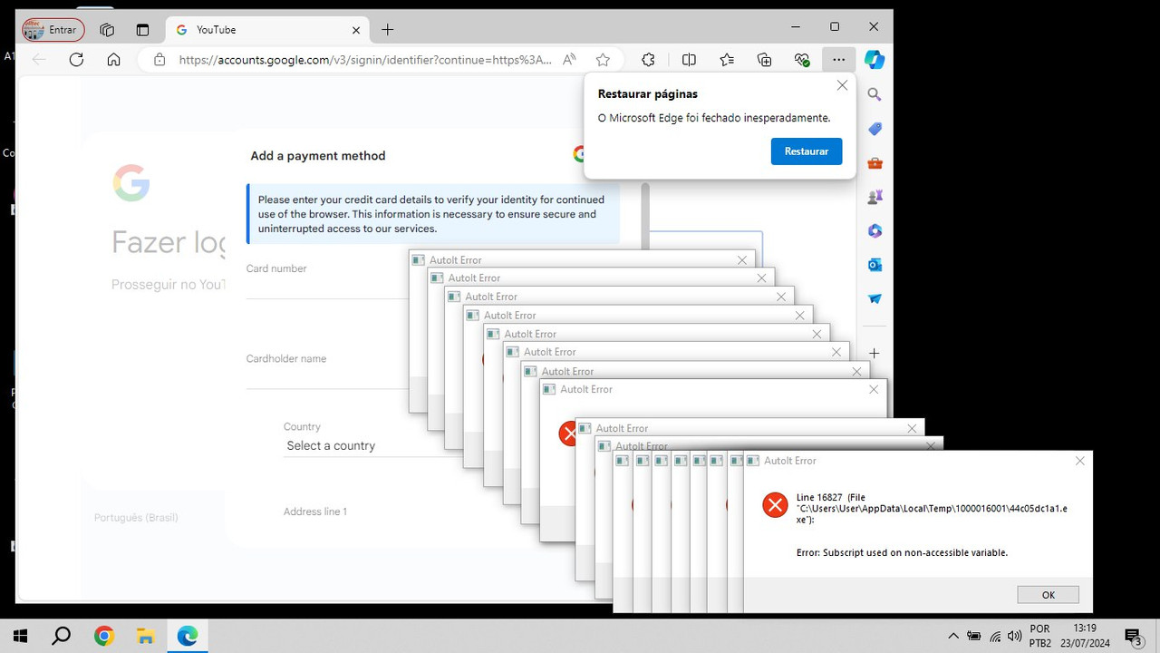Click the Entrar profile button
This screenshot has width=1160, height=653.
(x=53, y=30)
